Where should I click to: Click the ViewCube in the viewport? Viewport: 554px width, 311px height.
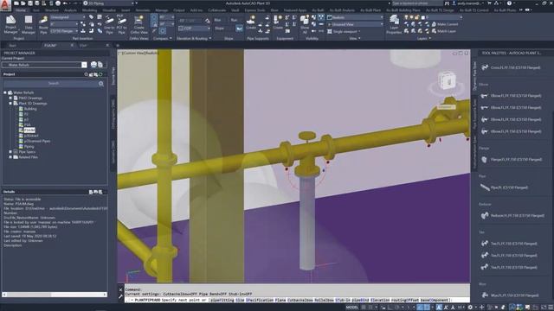pyautogui.click(x=447, y=80)
